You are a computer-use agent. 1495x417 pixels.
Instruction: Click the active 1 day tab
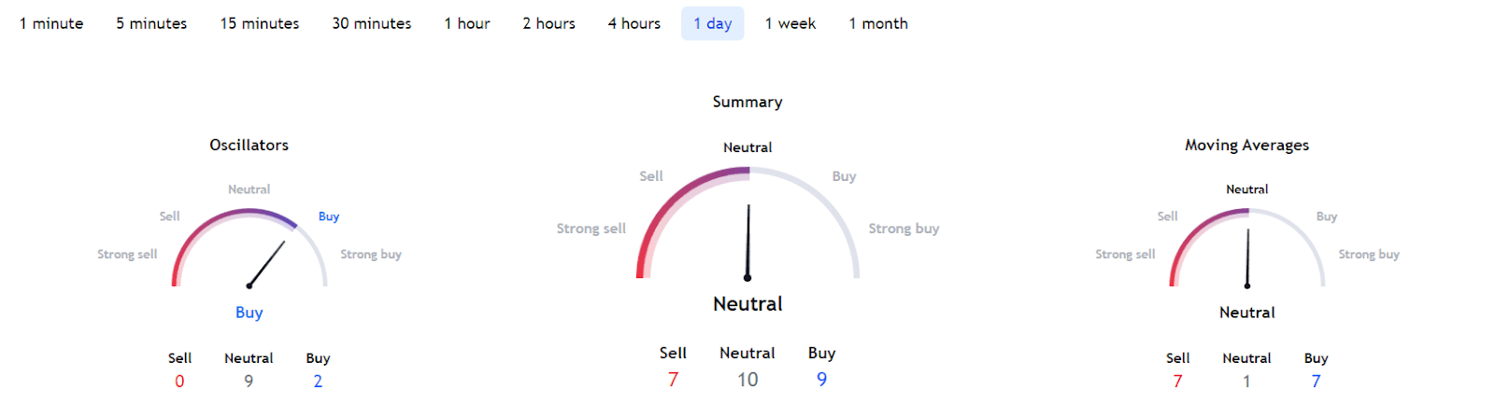(x=713, y=23)
